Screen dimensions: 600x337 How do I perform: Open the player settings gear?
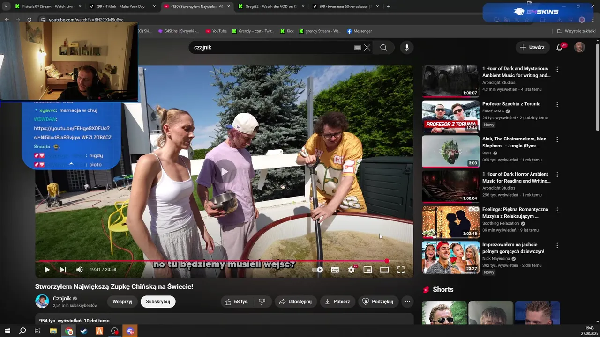[352, 270]
